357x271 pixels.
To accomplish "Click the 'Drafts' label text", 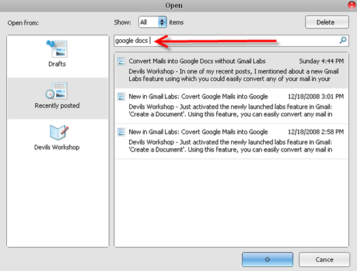I will [57, 64].
